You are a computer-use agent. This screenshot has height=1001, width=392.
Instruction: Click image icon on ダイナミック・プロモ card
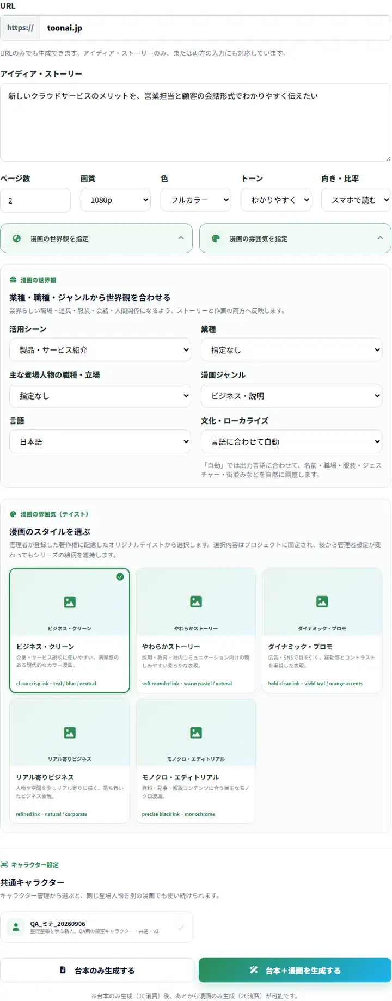pyautogui.click(x=322, y=601)
